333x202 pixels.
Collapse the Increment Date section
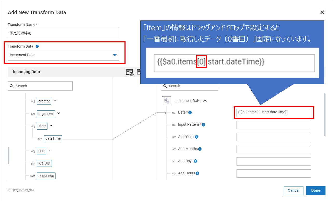205,101
